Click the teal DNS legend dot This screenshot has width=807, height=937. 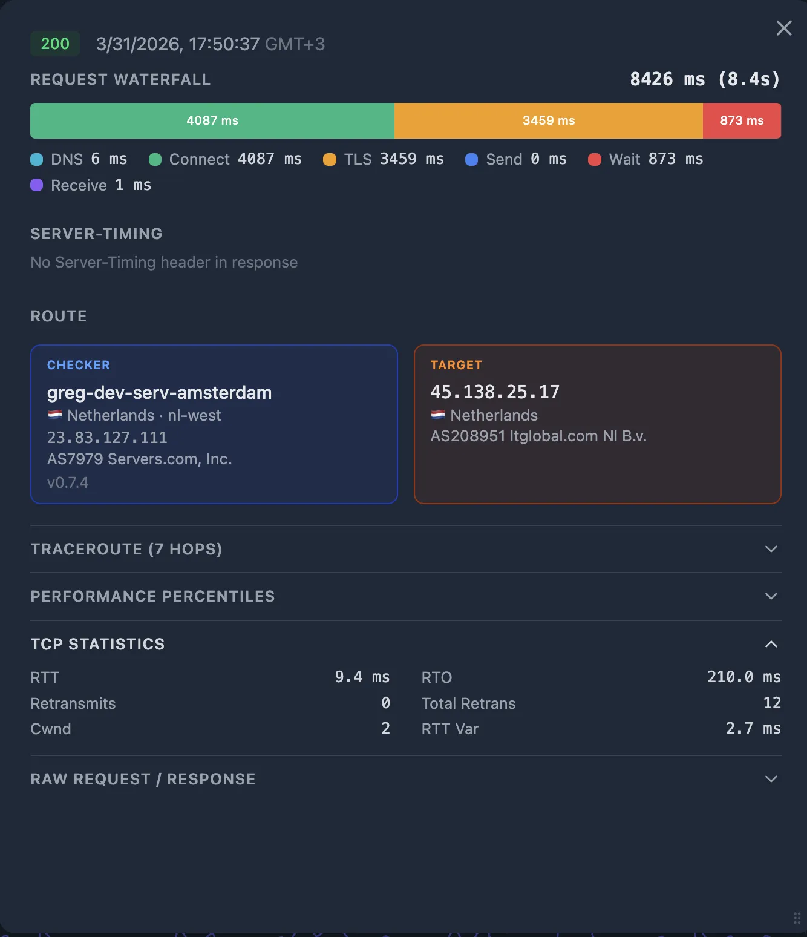(x=37, y=159)
